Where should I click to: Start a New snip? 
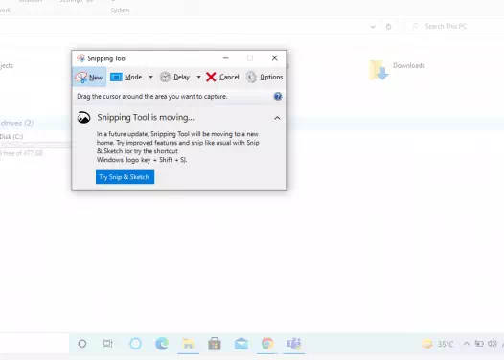click(x=89, y=77)
